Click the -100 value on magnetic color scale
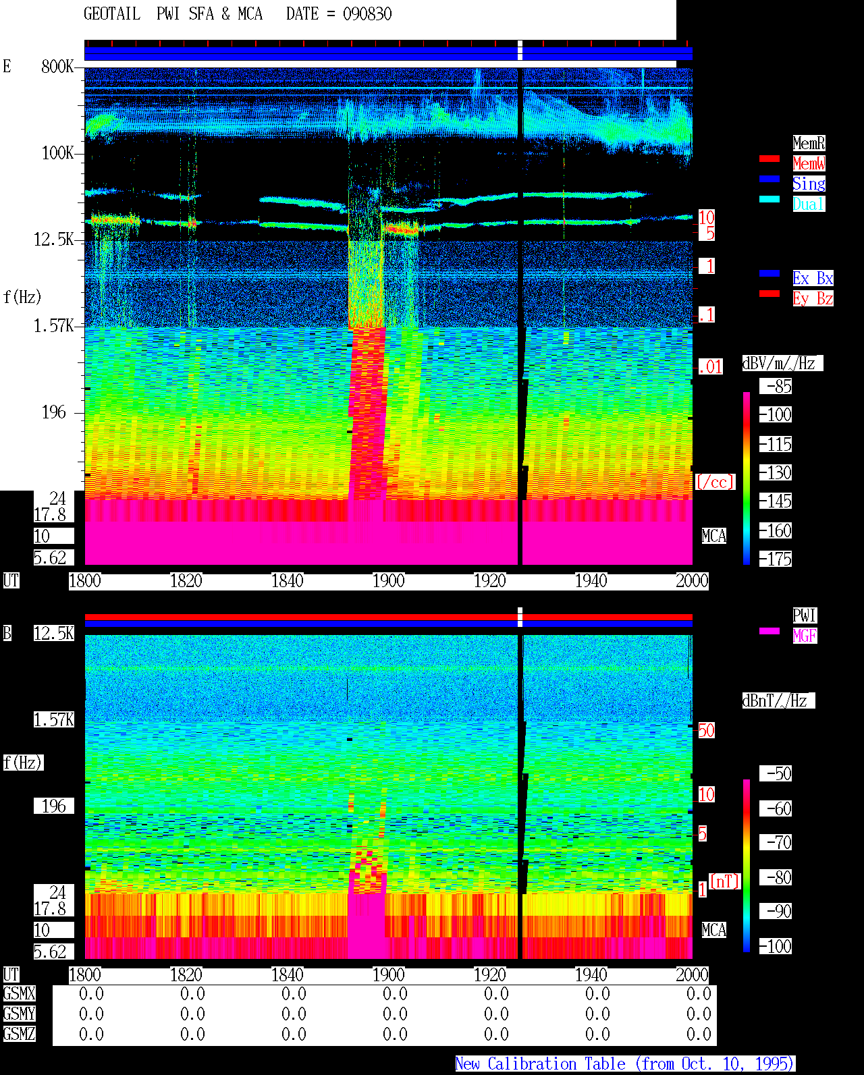The width and height of the screenshot is (864, 1075). tap(776, 946)
